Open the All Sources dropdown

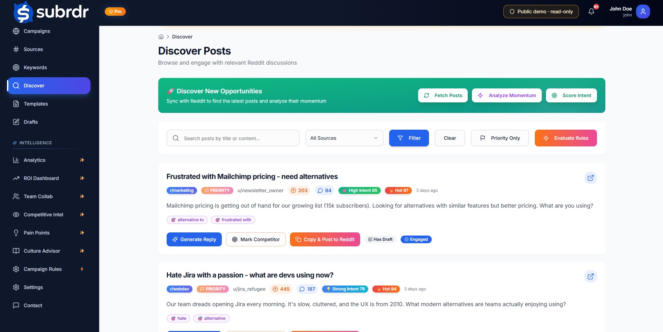coord(344,138)
